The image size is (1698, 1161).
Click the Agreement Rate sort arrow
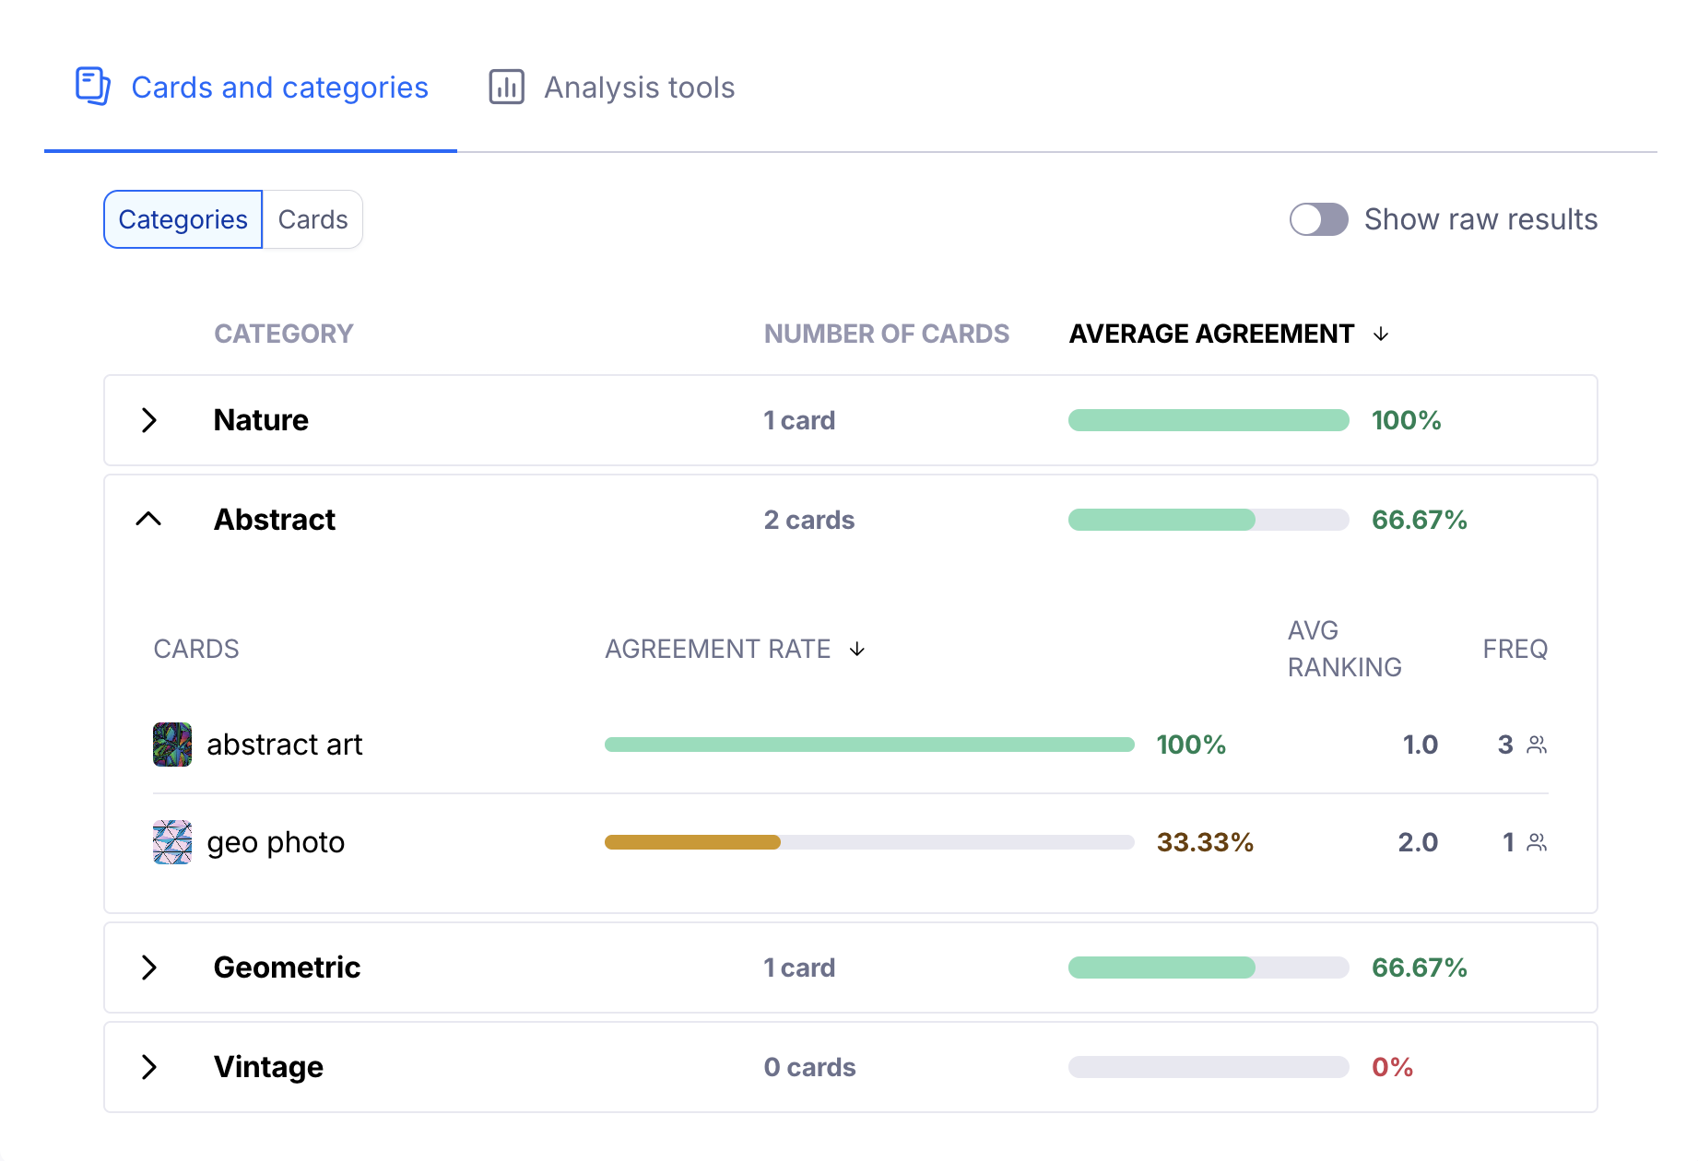pyautogui.click(x=857, y=650)
